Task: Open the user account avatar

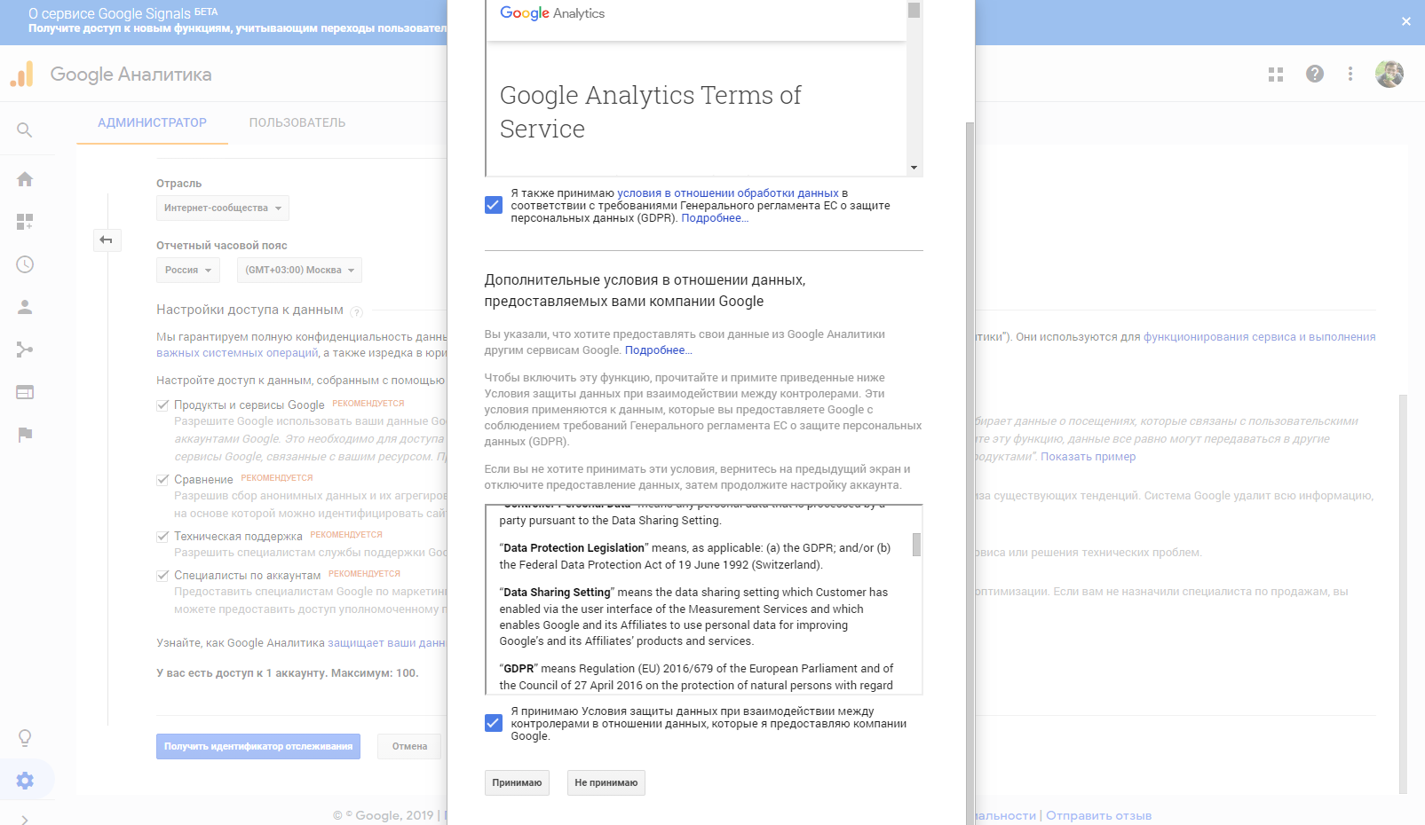Action: [1389, 75]
